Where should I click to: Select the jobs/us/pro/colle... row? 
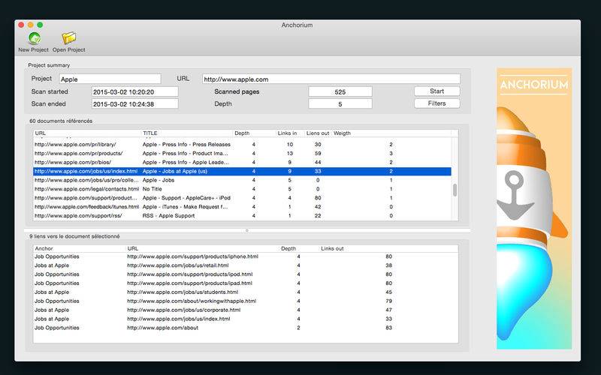click(x=242, y=180)
